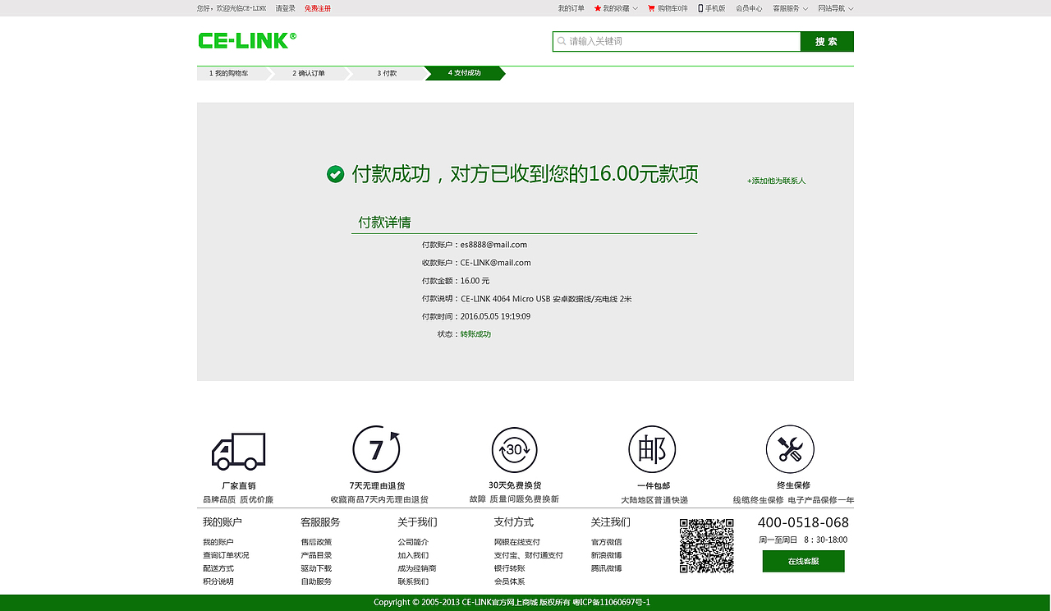Image resolution: width=1051 pixels, height=611 pixels.
Task: Click the magnifier icon in search box
Action: [x=562, y=41]
